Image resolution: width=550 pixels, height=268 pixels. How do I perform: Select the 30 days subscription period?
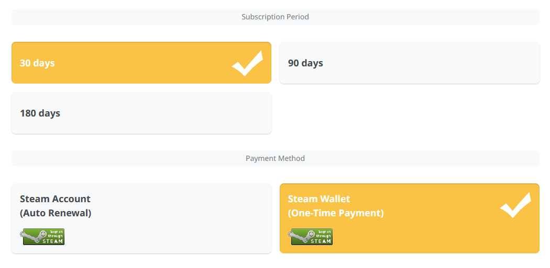tap(141, 63)
